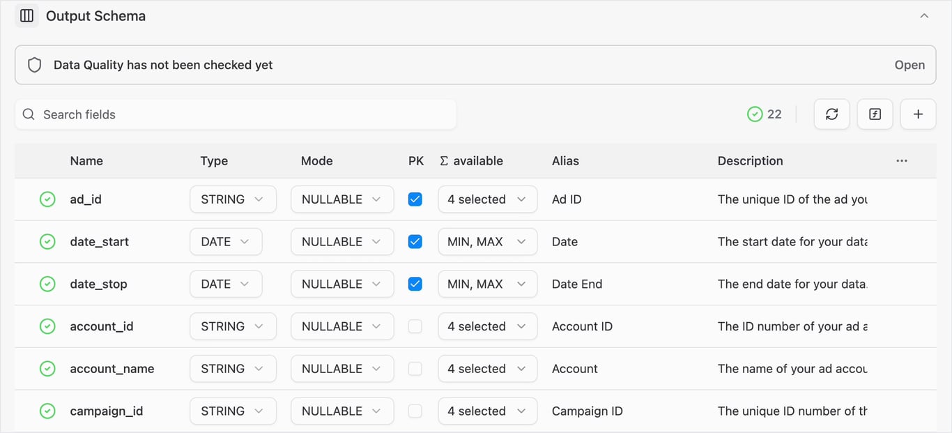The width and height of the screenshot is (952, 433).
Task: Open the Type dropdown for campaign_id
Action: point(233,411)
